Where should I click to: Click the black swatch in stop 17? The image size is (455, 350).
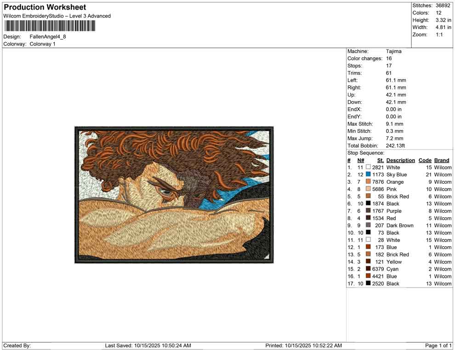click(x=368, y=283)
